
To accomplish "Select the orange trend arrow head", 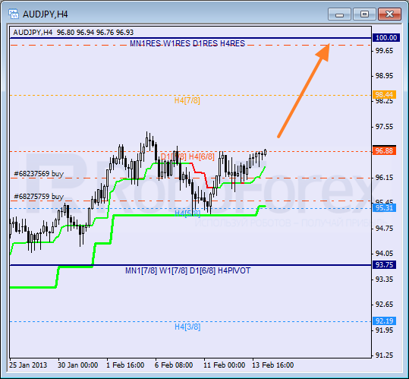I will tap(323, 52).
